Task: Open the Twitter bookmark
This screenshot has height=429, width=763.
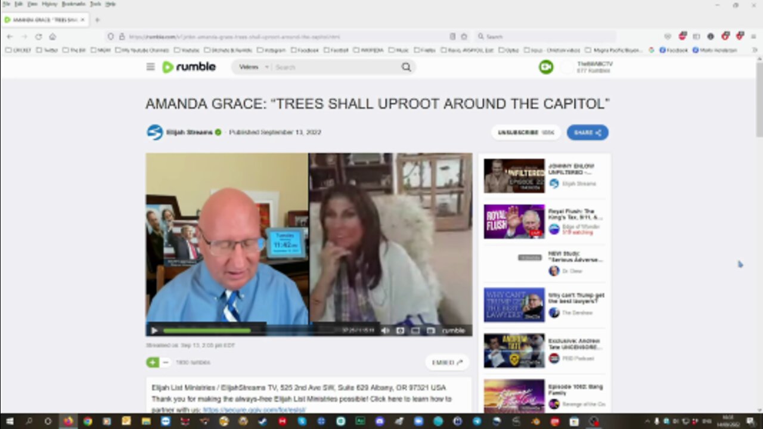Action: [47, 51]
